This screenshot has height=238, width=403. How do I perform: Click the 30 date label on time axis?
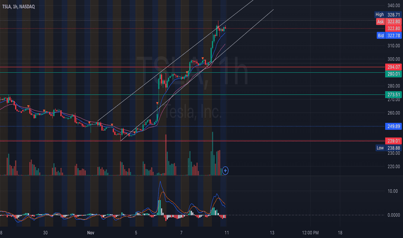pyautogui.click(x=45, y=233)
